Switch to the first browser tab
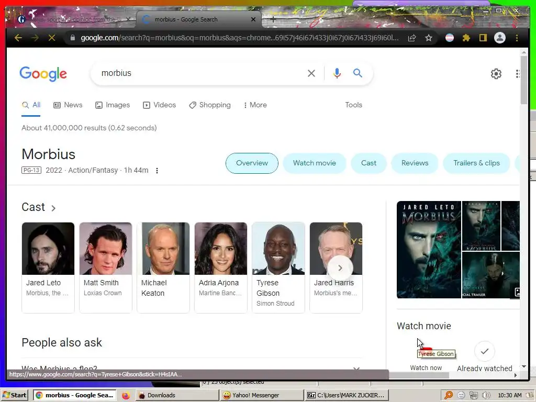This screenshot has height=402, width=536. [x=71, y=19]
